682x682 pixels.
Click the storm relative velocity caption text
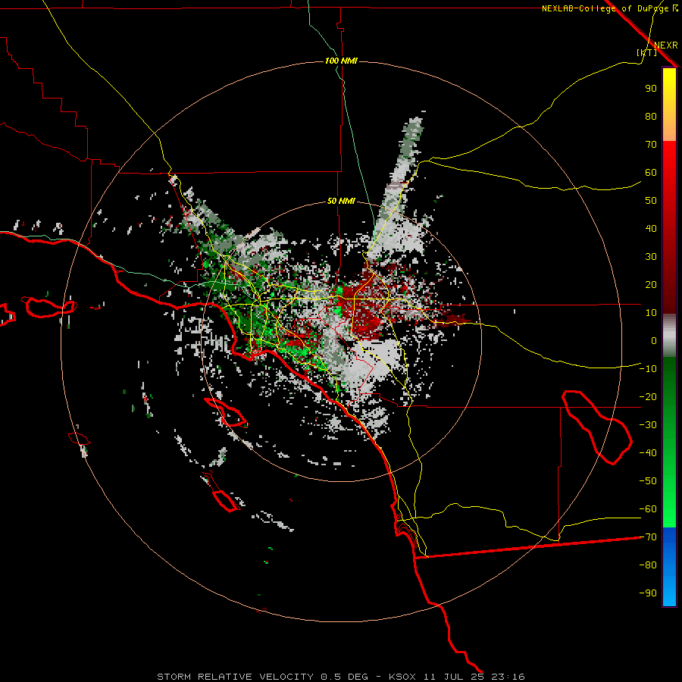(340, 677)
